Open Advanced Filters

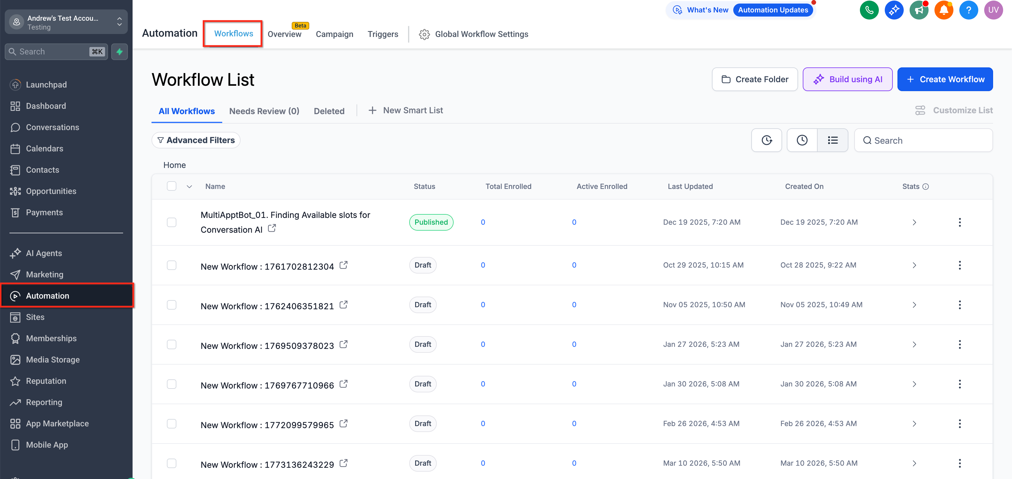pyautogui.click(x=196, y=140)
